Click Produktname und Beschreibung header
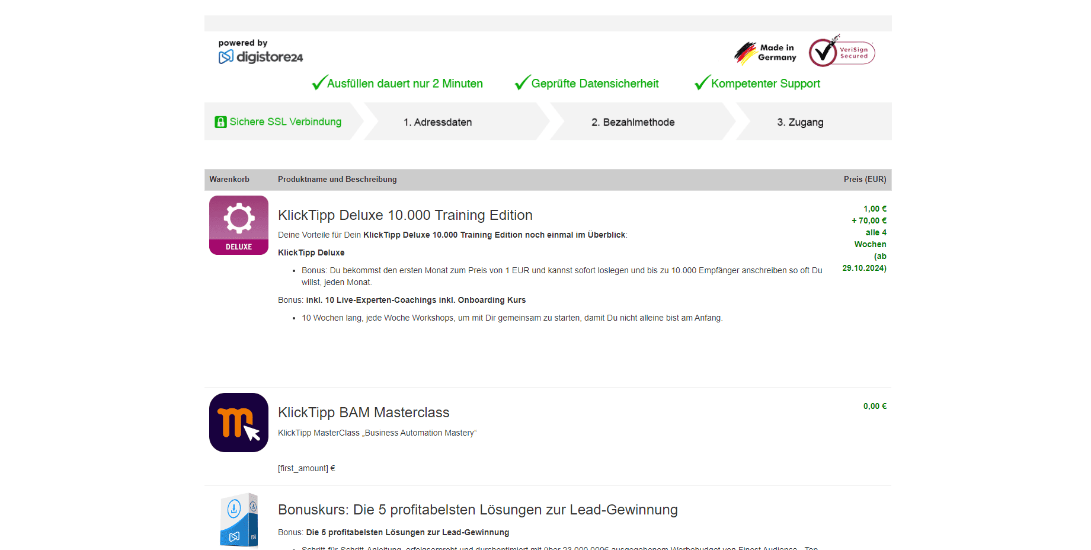The width and height of the screenshot is (1091, 550). coord(337,179)
